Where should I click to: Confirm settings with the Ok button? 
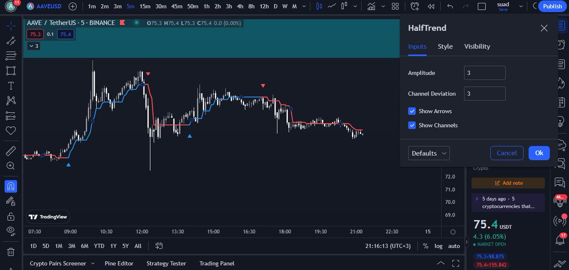click(539, 153)
